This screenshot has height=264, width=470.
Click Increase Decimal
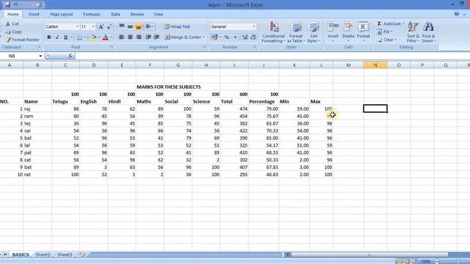pyautogui.click(x=245, y=37)
